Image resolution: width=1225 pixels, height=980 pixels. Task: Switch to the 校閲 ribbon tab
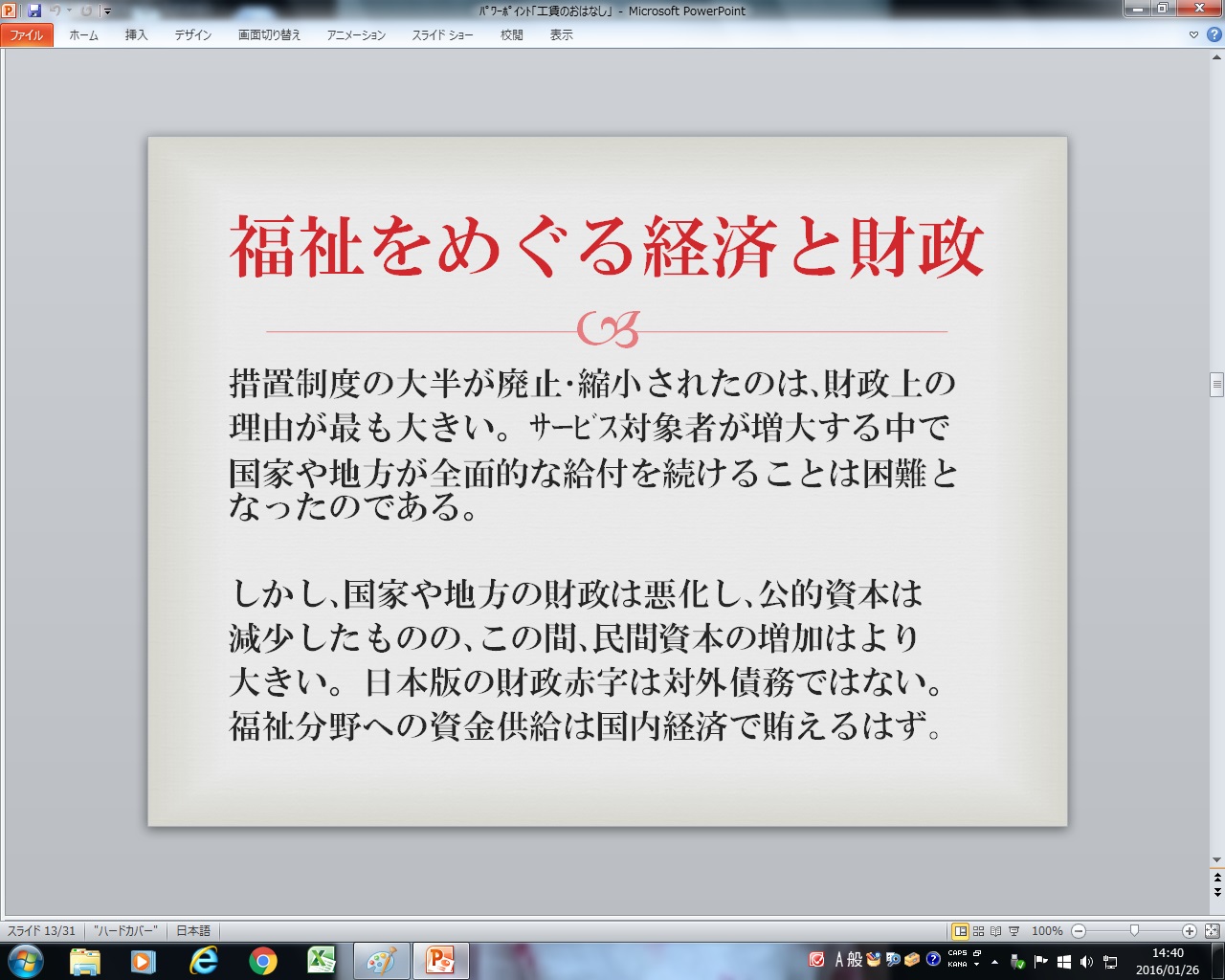[511, 34]
